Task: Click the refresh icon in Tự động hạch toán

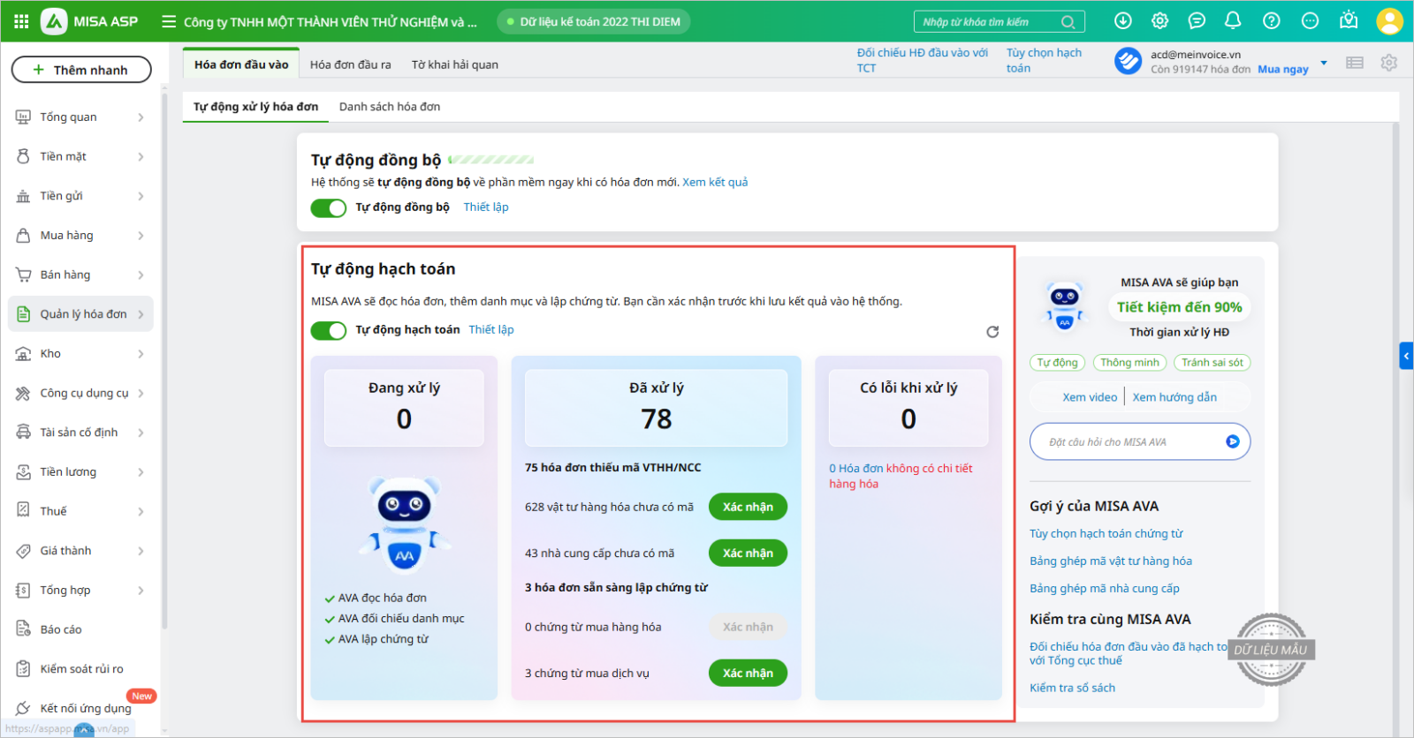Action: [x=992, y=332]
